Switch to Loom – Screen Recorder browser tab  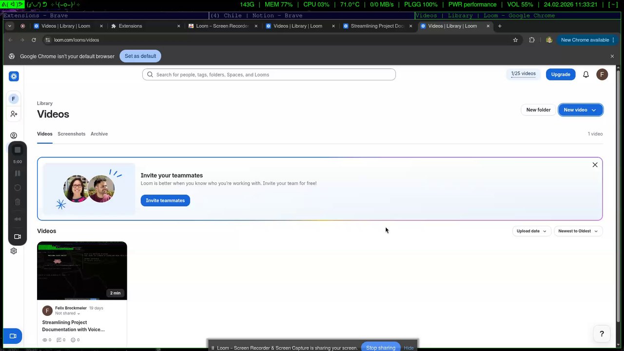coord(223,26)
